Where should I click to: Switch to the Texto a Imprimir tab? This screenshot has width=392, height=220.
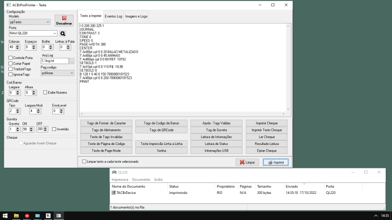[x=90, y=16]
